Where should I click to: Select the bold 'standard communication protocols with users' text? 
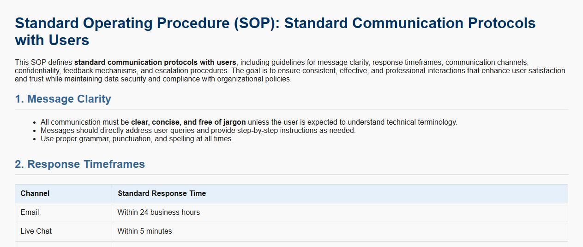(x=155, y=63)
